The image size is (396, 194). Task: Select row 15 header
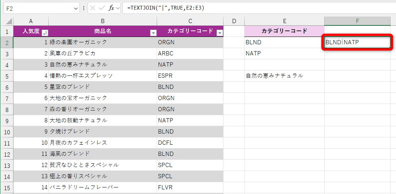tap(7, 187)
